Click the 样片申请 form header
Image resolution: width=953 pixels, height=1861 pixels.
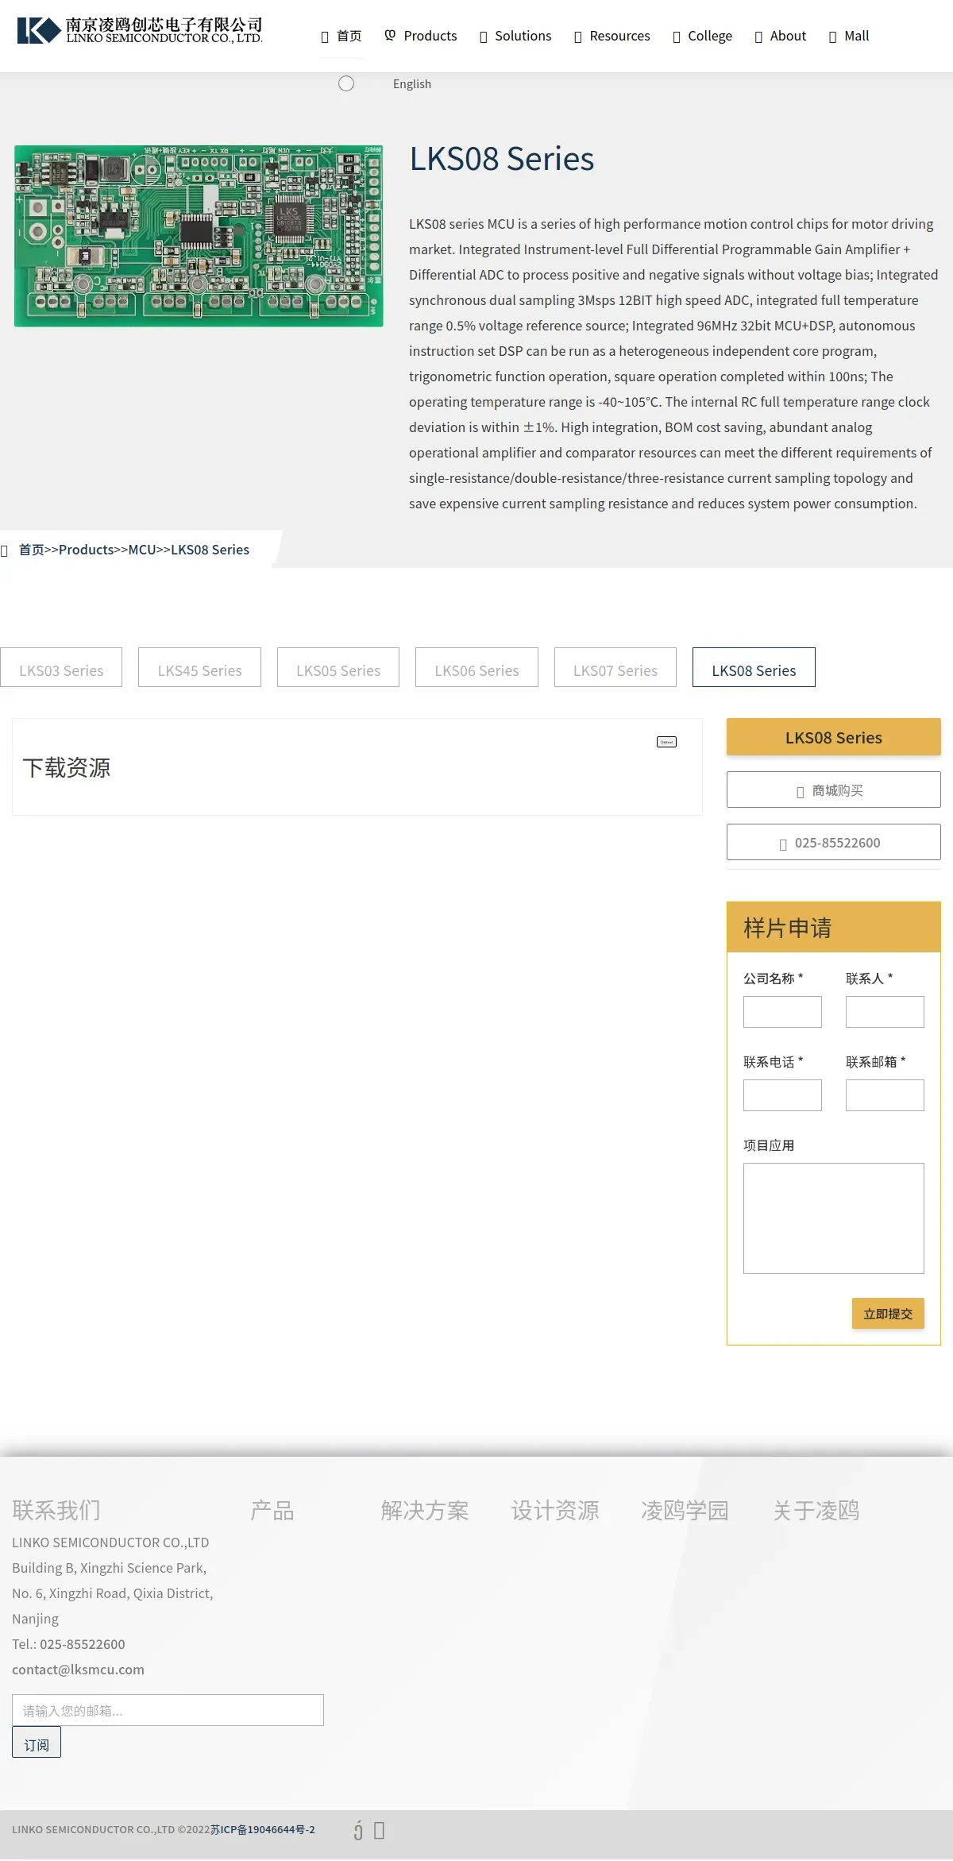point(834,927)
